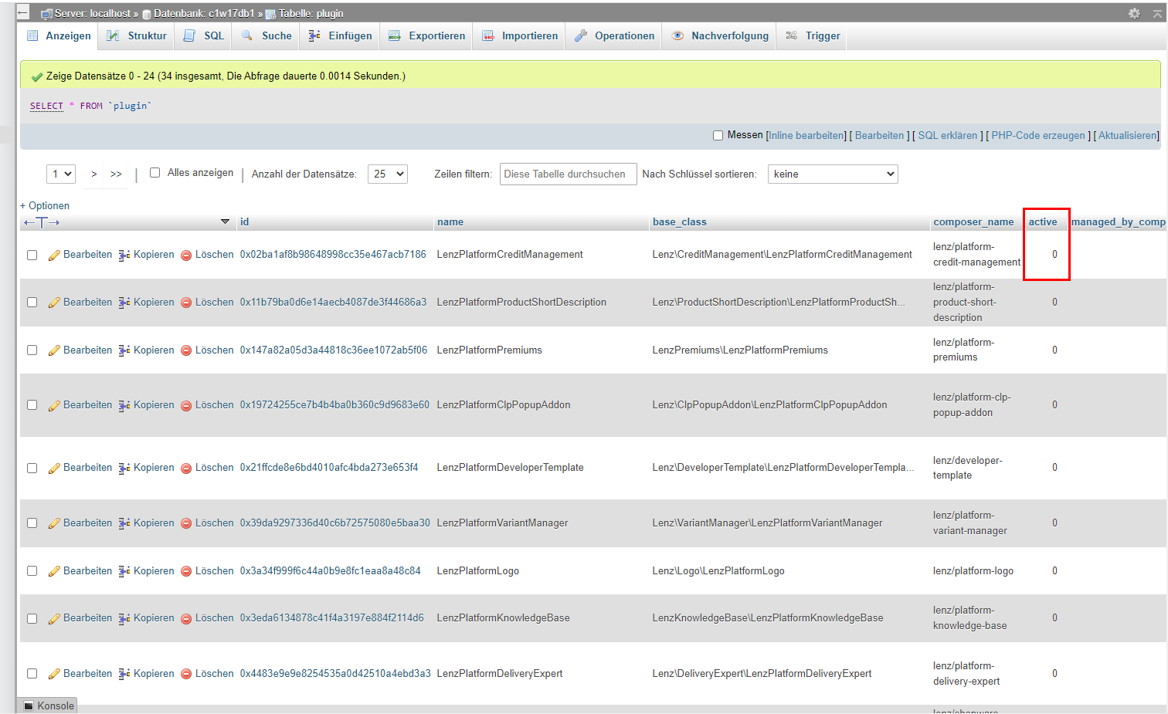The height and width of the screenshot is (714, 1168).
Task: Click the pencil icon for LenzPlatformVariantManager row
Action: point(54,524)
